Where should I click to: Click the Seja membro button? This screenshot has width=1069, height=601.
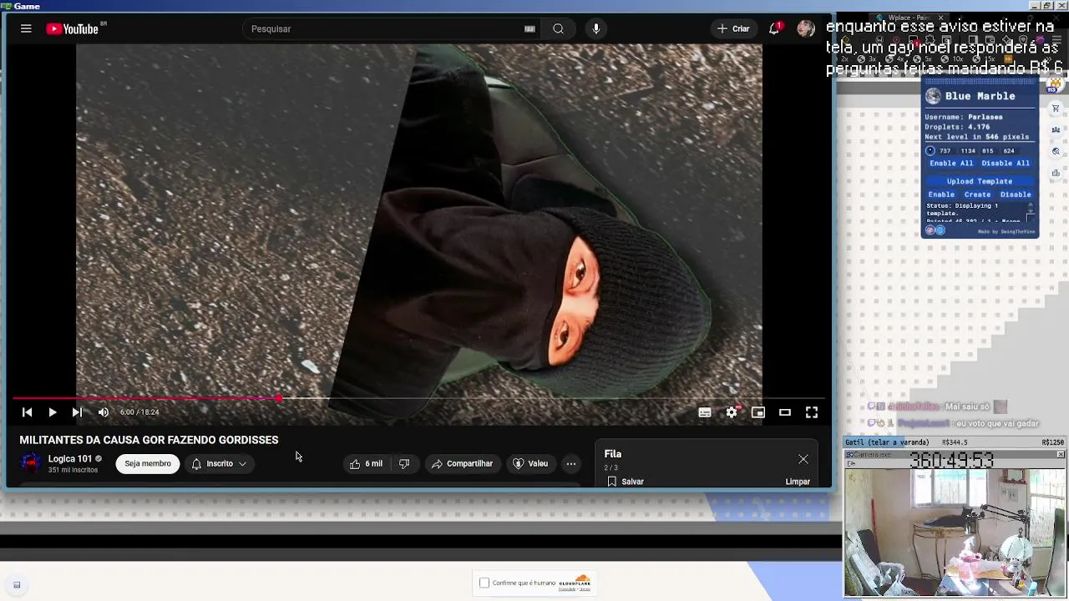click(148, 463)
